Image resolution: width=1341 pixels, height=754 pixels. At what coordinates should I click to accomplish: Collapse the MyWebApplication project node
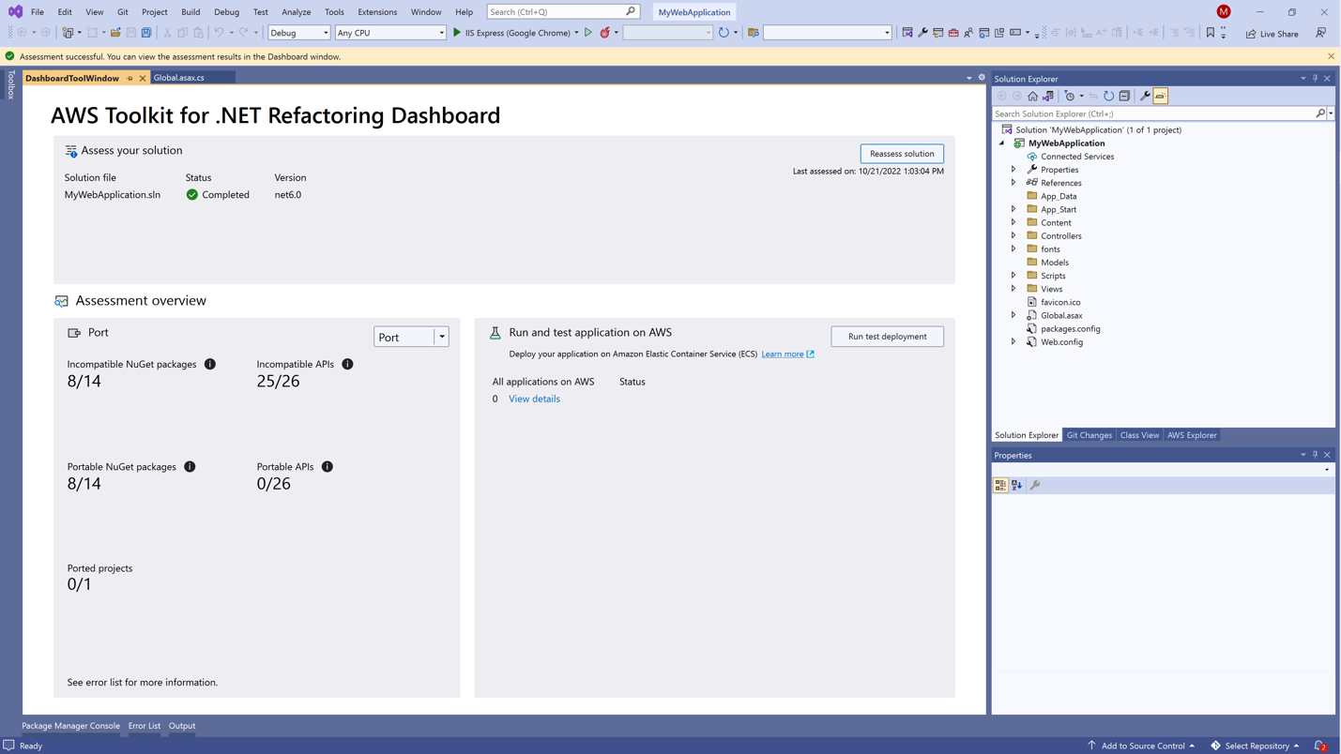tap(1001, 143)
